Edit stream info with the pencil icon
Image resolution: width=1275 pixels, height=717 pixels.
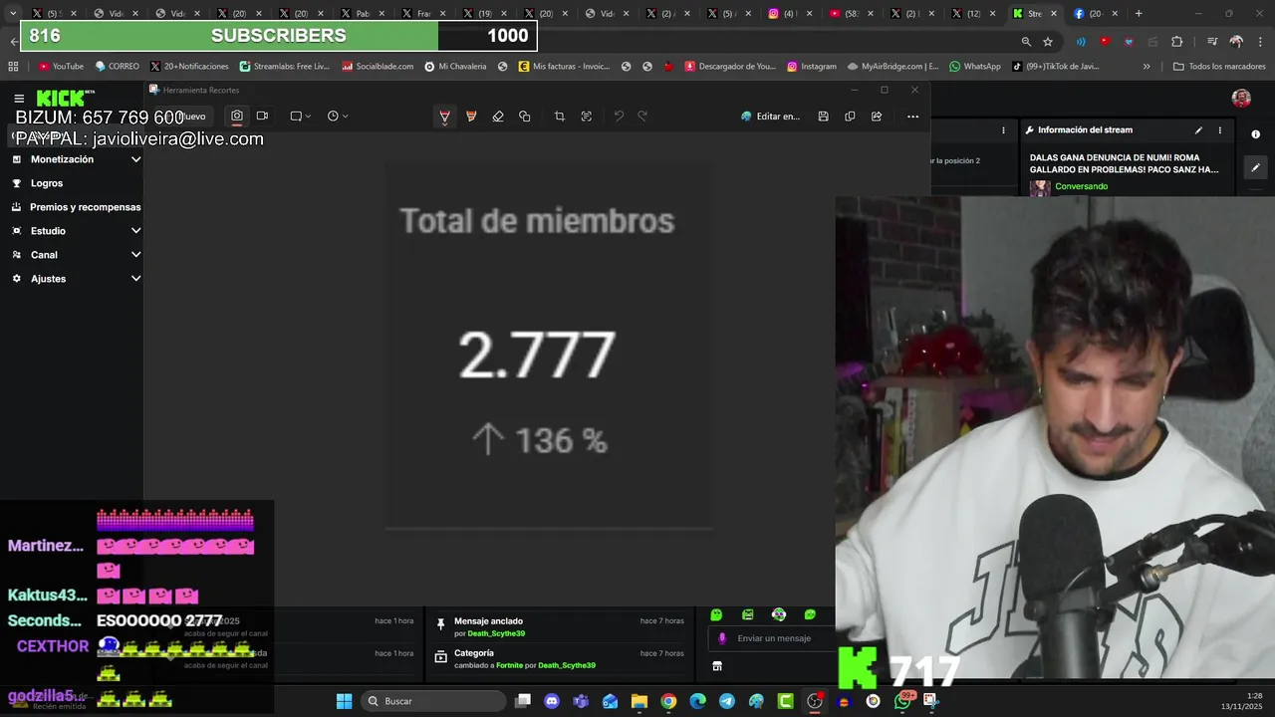(1198, 130)
